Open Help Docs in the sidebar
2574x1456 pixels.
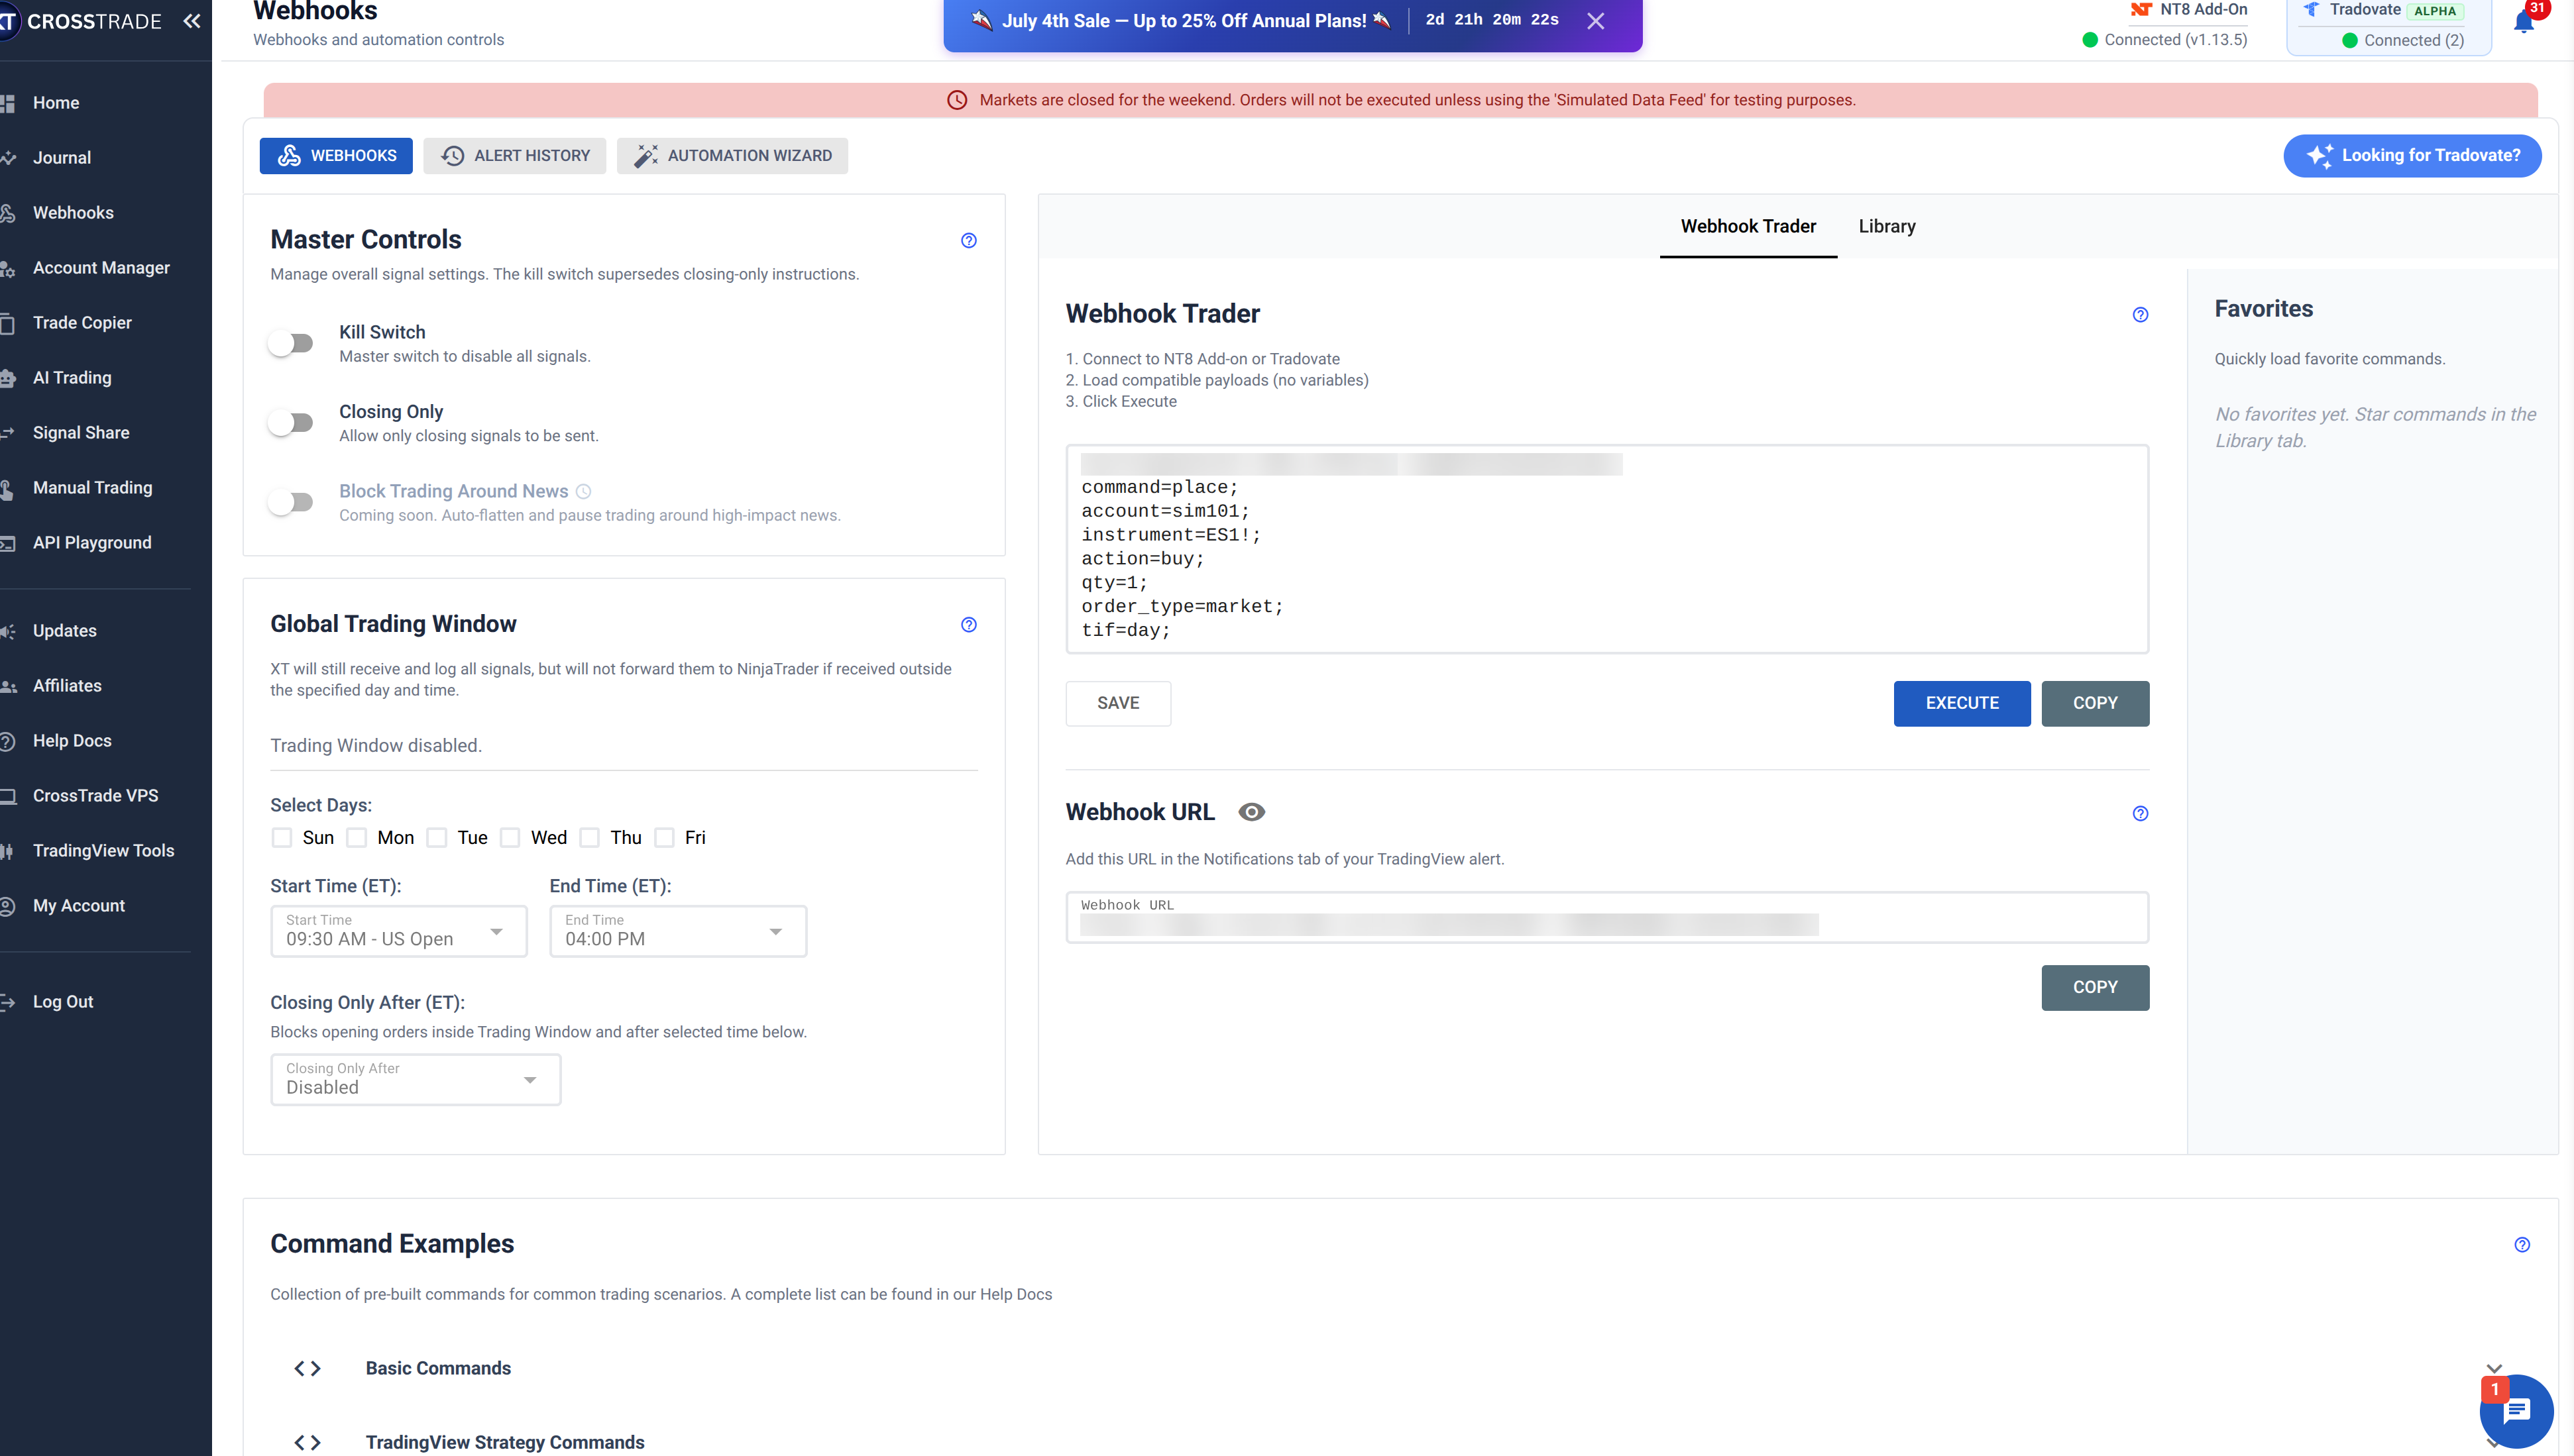tap(72, 741)
